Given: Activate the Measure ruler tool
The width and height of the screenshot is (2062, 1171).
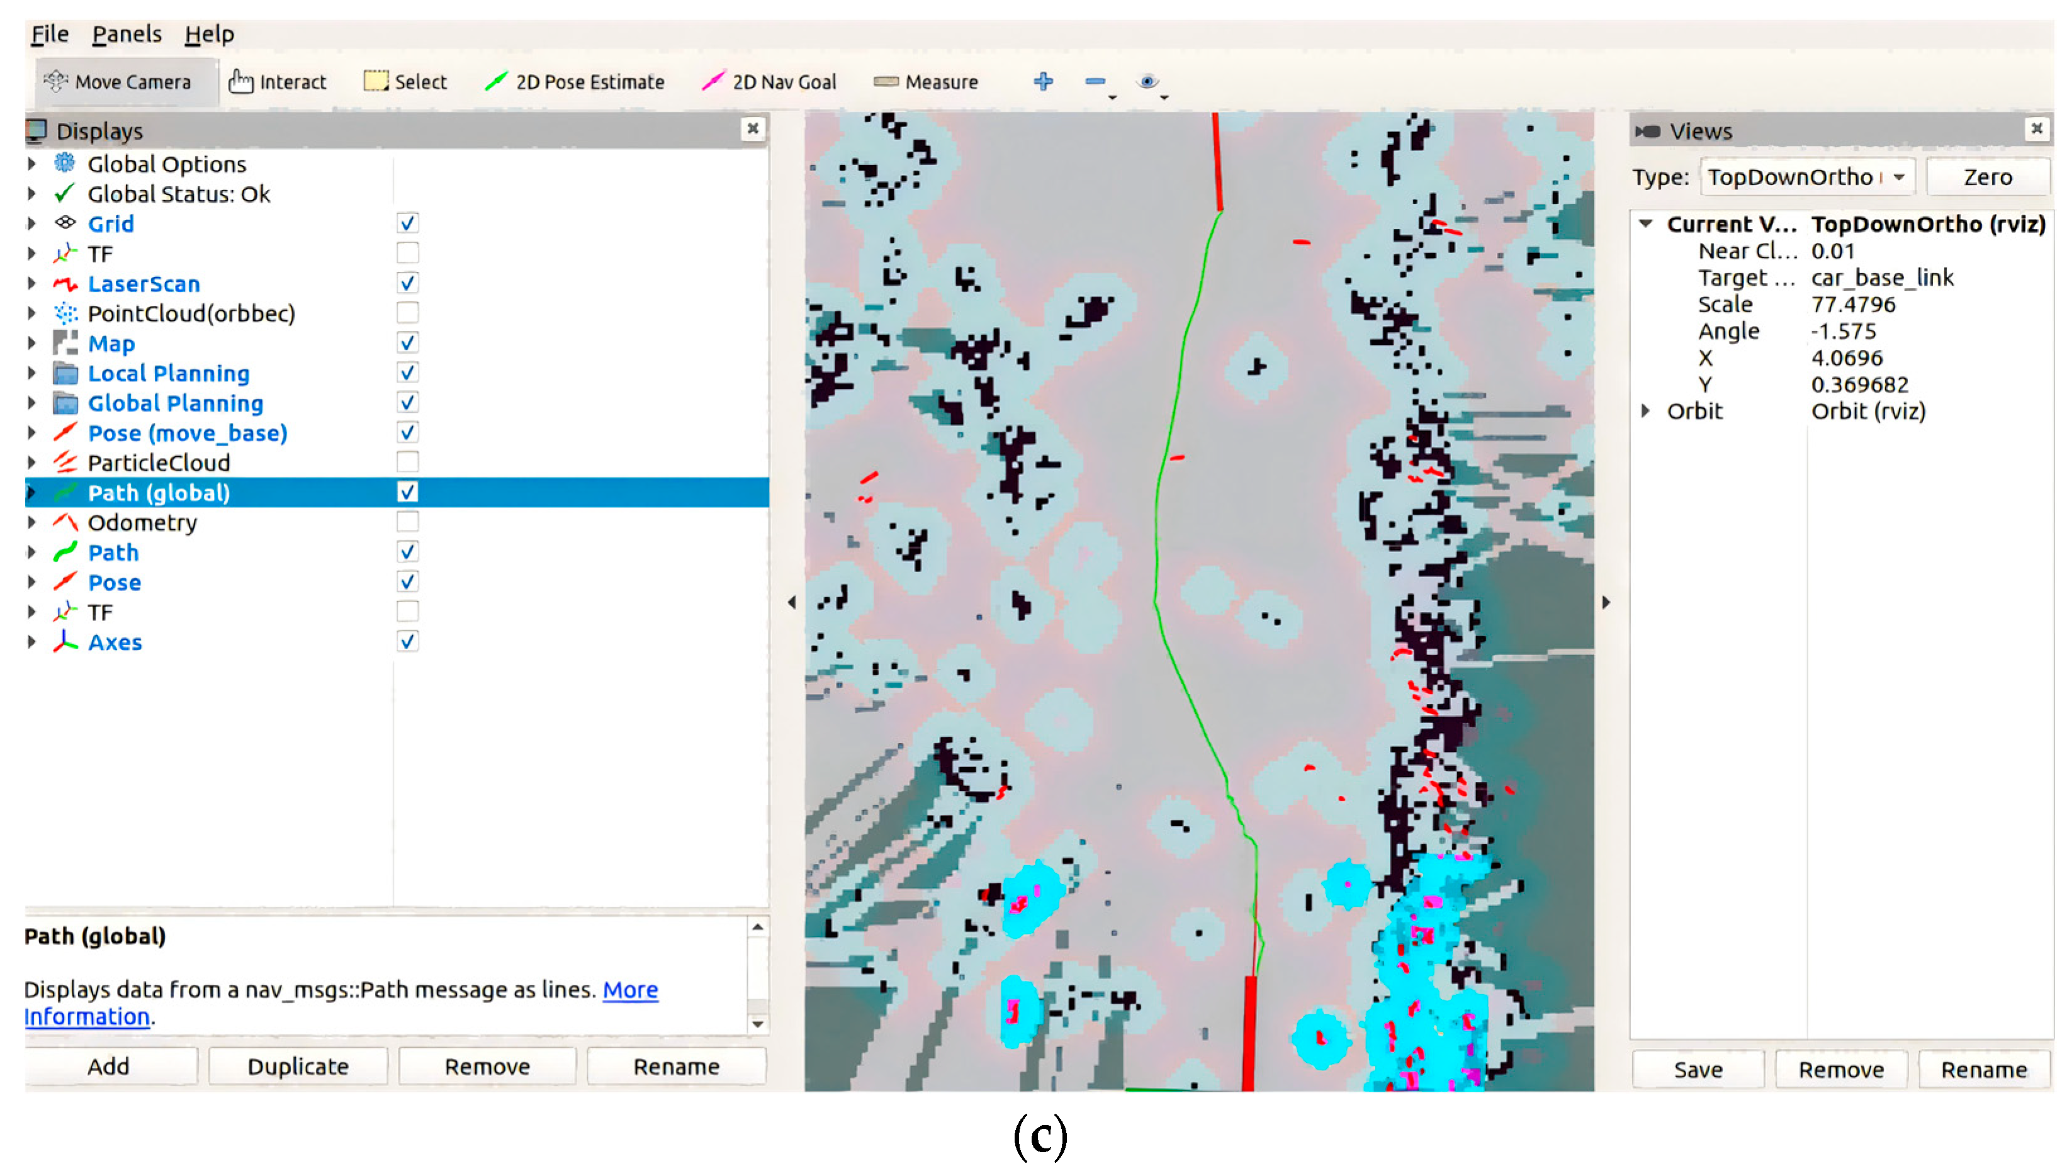Looking at the screenshot, I should click(x=926, y=82).
